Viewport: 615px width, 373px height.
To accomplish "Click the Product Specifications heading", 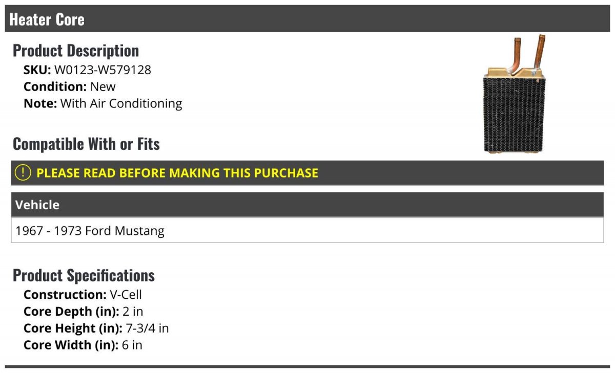I will 84,275.
